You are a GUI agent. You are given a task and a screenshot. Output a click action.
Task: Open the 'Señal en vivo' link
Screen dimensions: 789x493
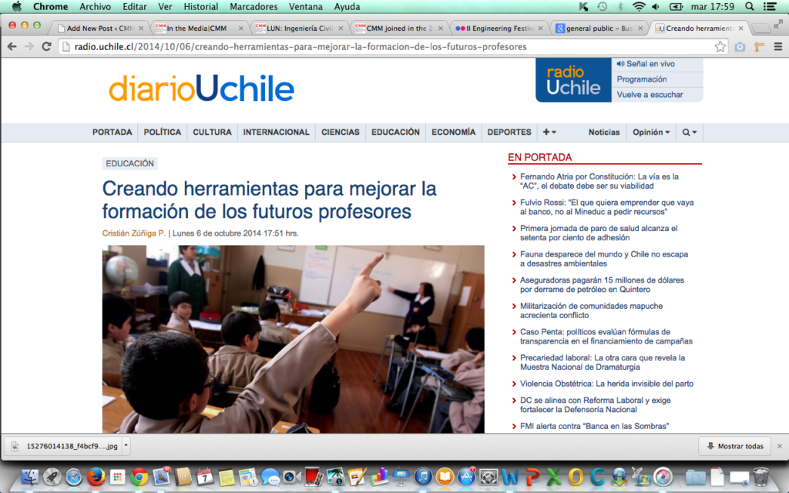pyautogui.click(x=650, y=64)
